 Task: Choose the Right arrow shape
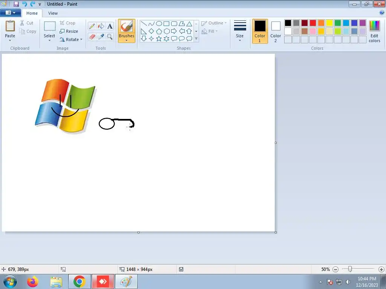click(174, 31)
